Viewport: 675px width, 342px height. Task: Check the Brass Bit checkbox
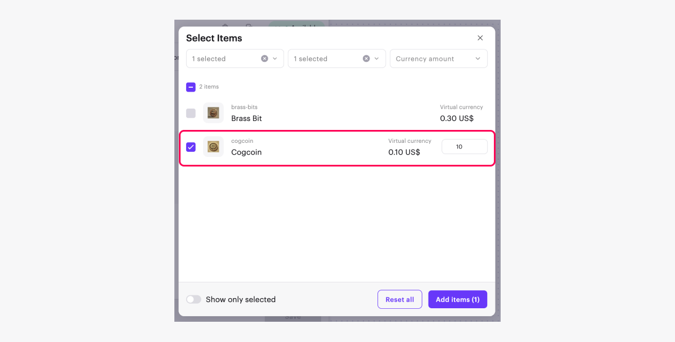click(x=191, y=113)
